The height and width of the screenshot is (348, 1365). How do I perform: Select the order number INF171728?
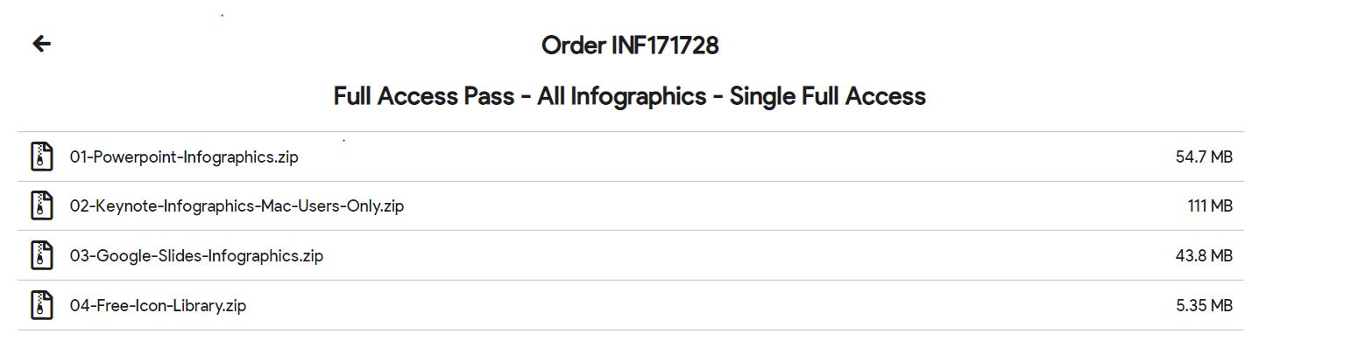(x=665, y=45)
